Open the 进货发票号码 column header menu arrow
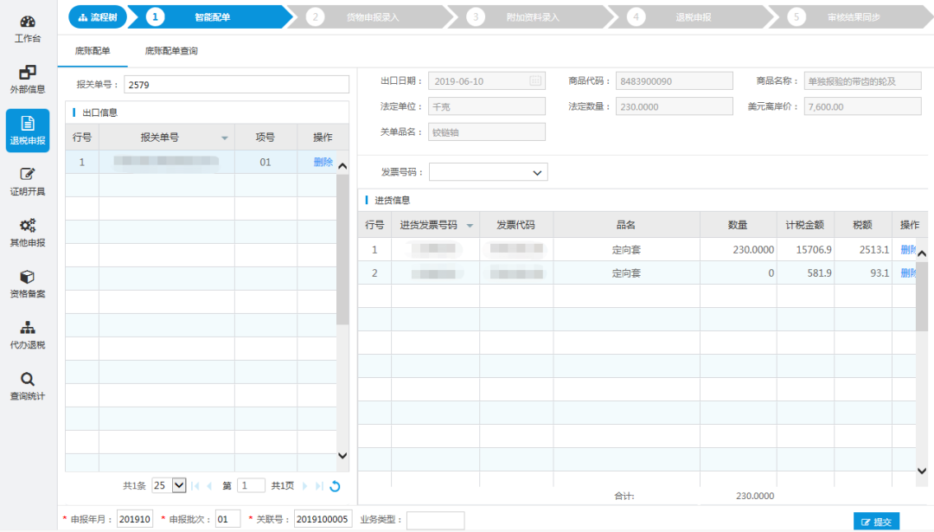This screenshot has width=934, height=532. (470, 225)
